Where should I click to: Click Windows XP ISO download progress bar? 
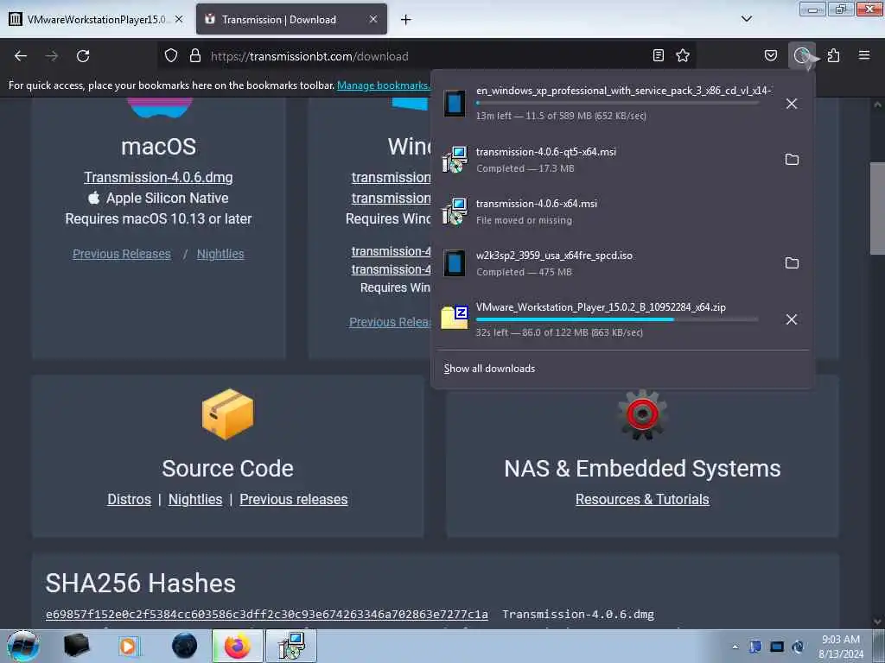(617, 104)
